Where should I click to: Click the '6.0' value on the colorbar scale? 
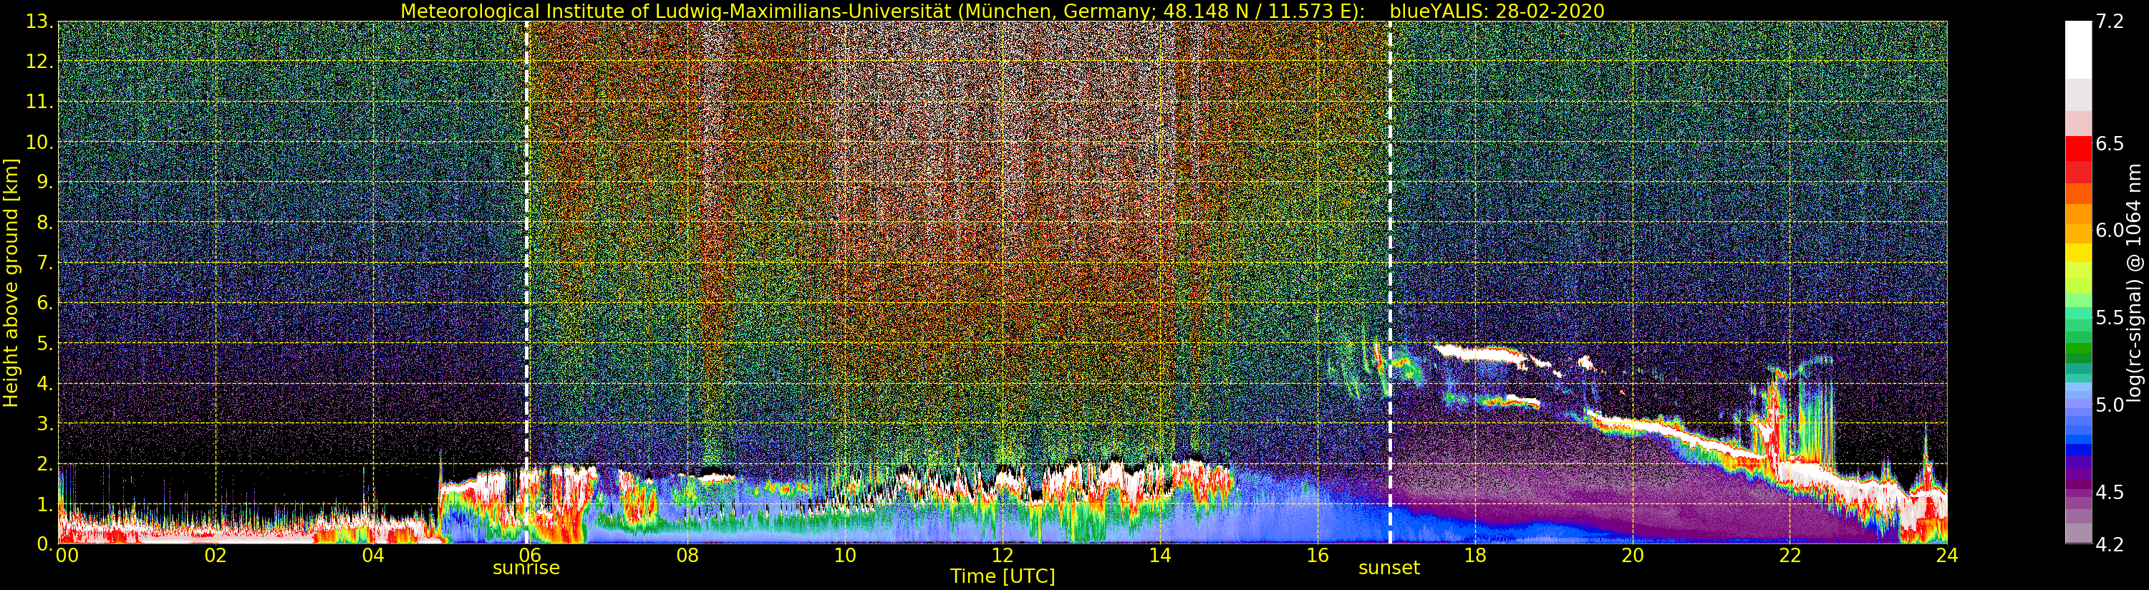point(2110,231)
